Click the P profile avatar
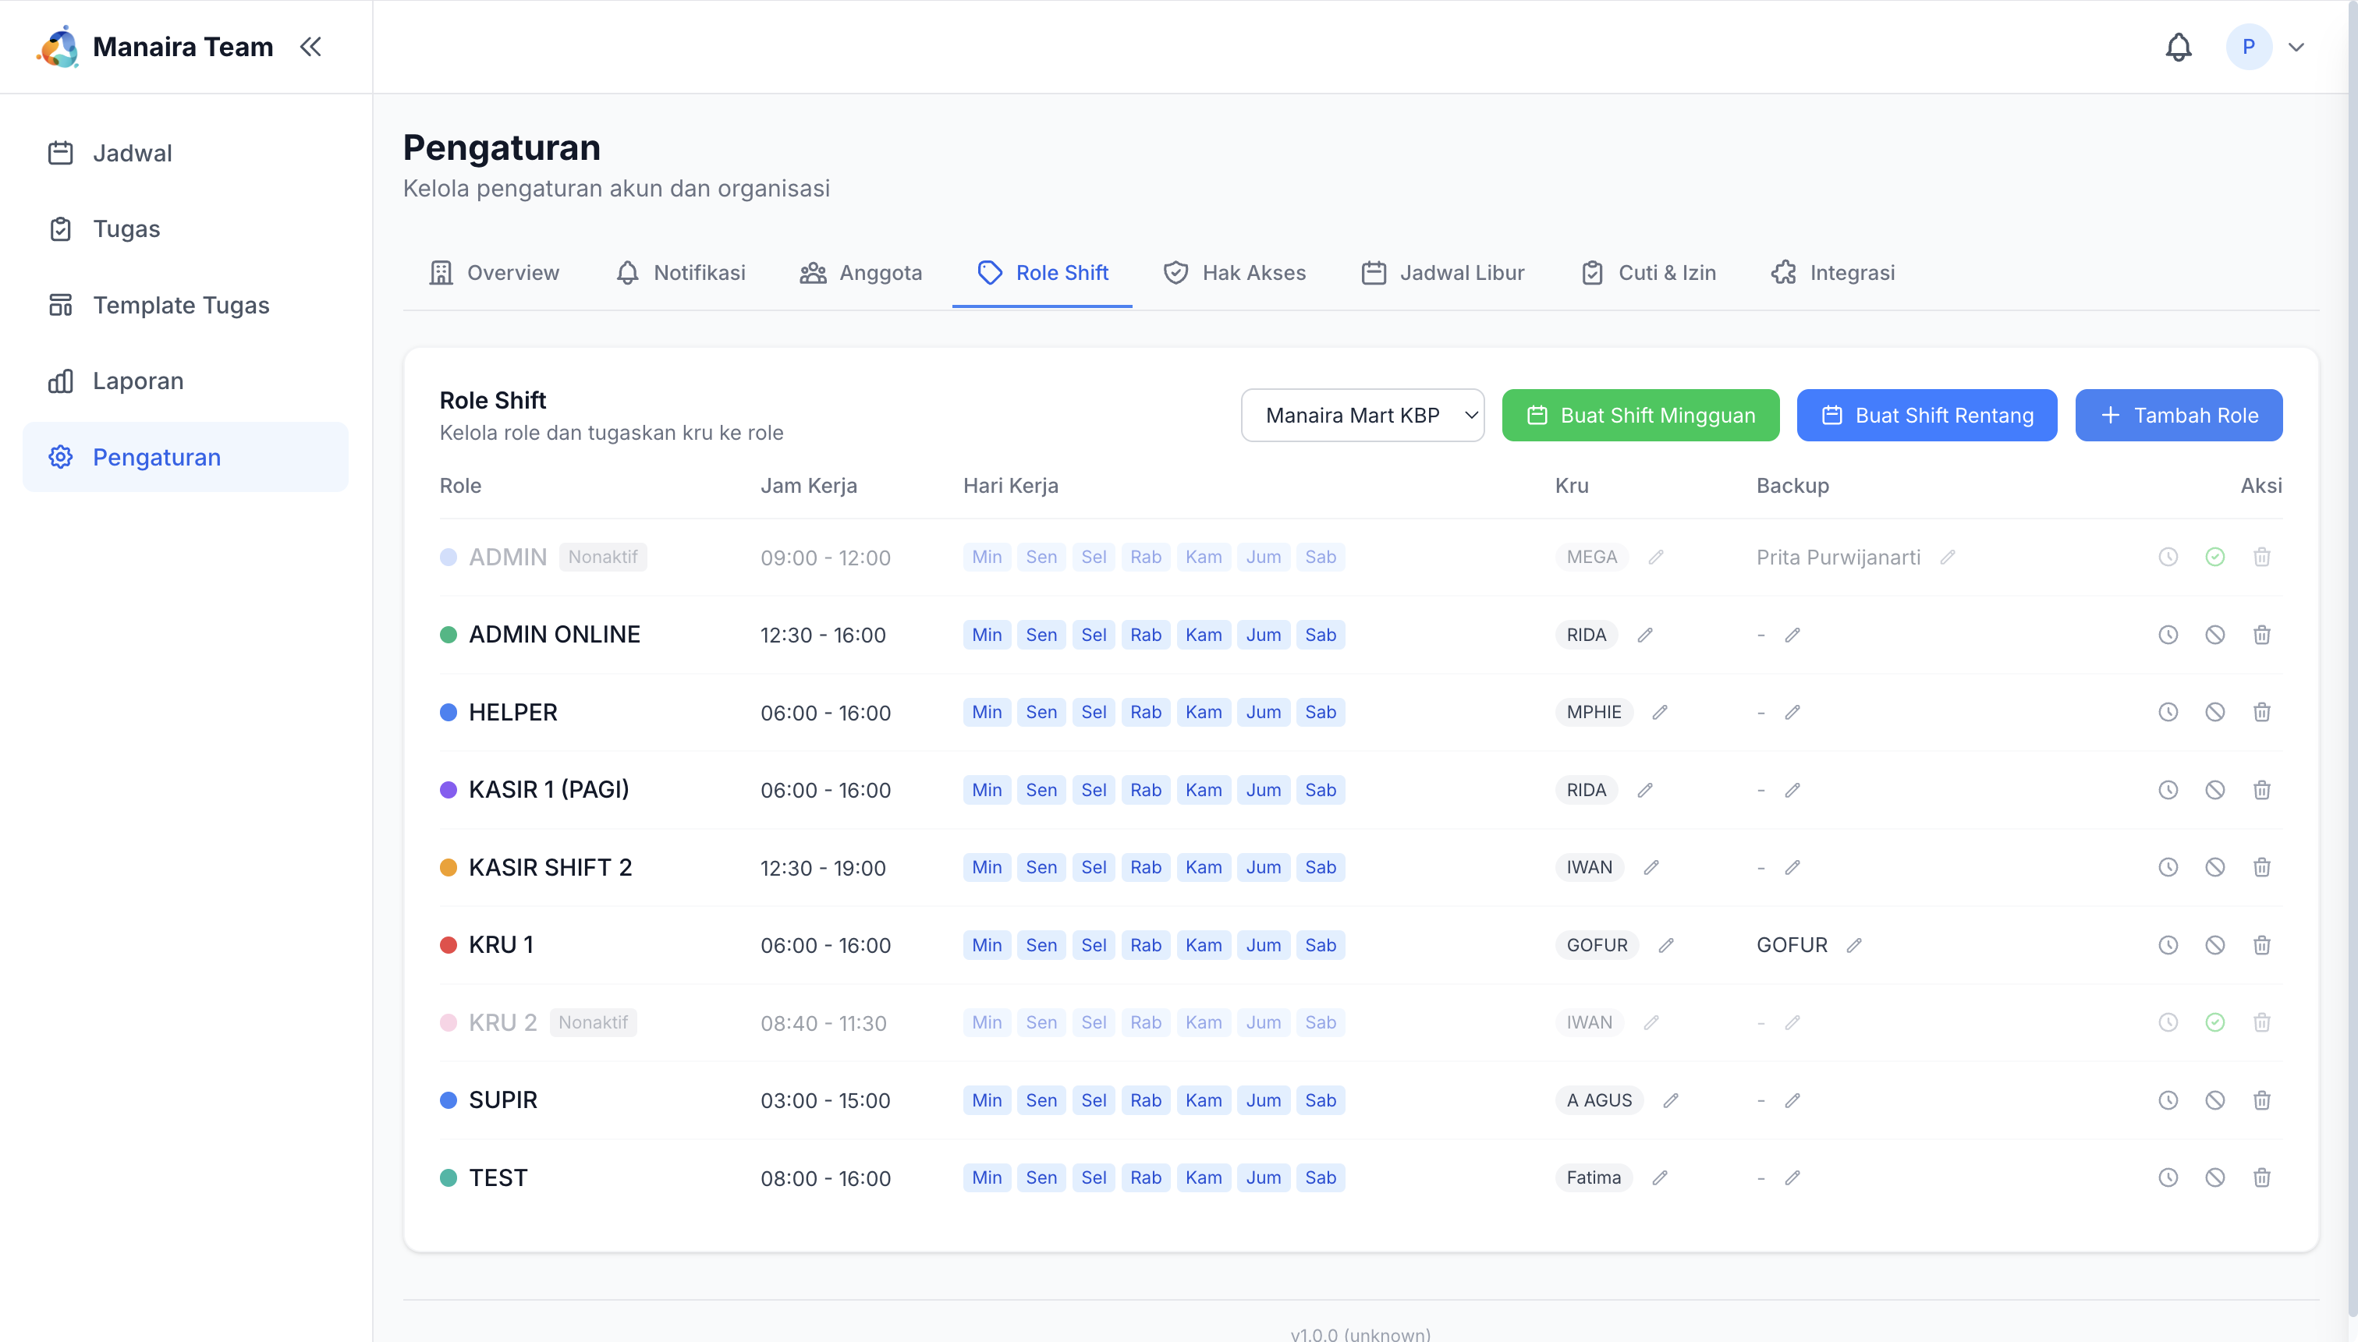The image size is (2358, 1342). coord(2250,46)
